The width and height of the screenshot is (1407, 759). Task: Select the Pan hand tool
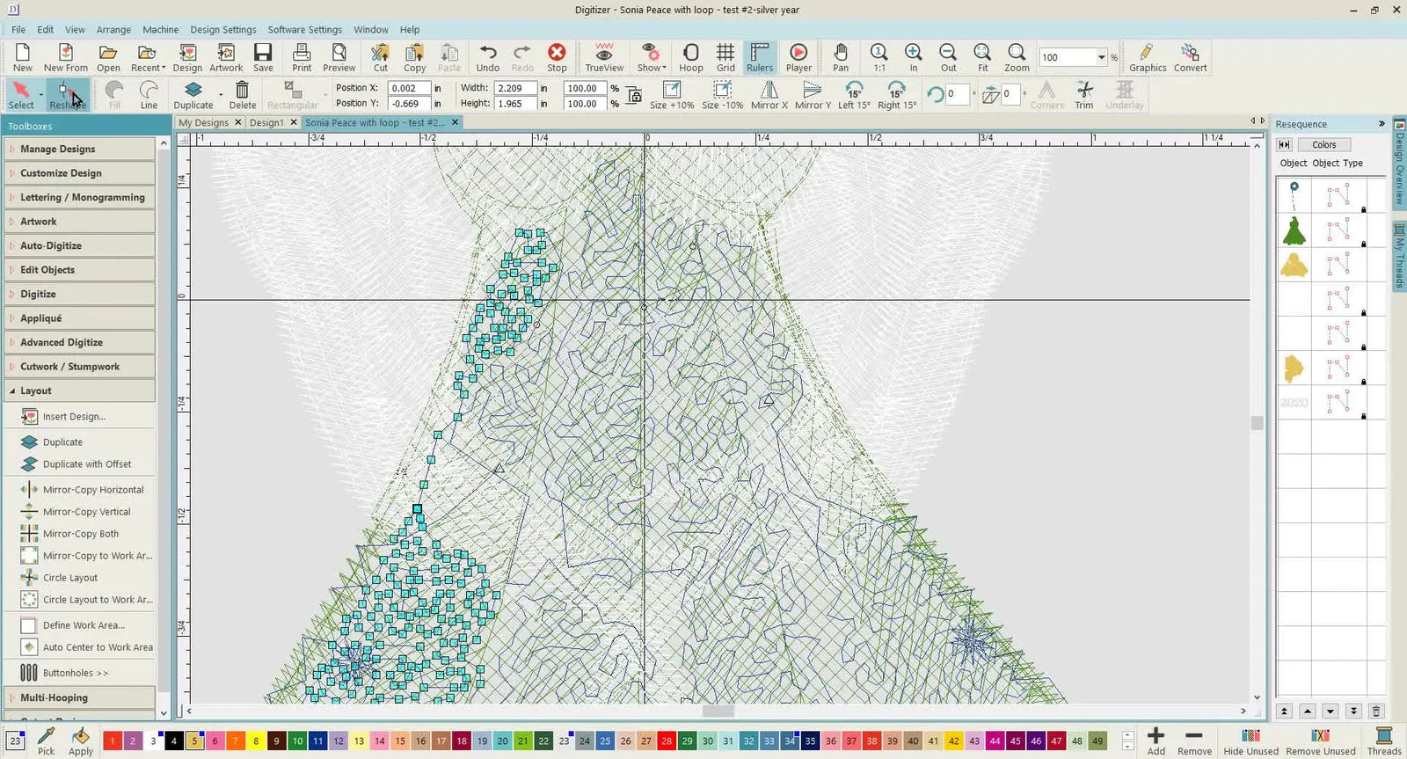tap(841, 57)
